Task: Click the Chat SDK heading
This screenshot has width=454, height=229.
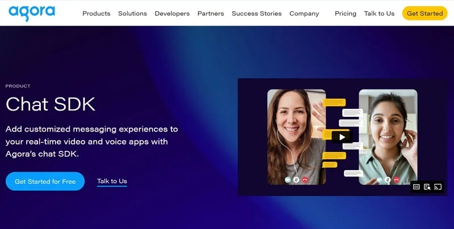Action: [51, 104]
